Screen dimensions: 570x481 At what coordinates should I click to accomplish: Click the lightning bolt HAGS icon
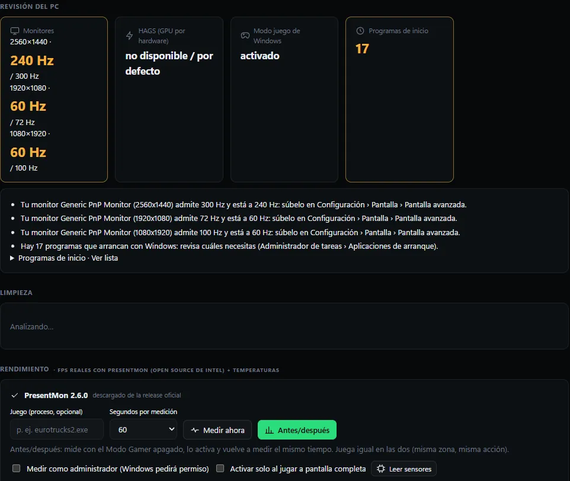[129, 36]
